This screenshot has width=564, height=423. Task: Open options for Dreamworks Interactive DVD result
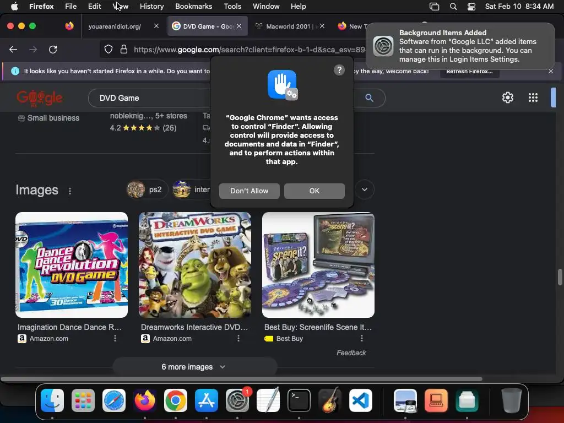click(238, 338)
